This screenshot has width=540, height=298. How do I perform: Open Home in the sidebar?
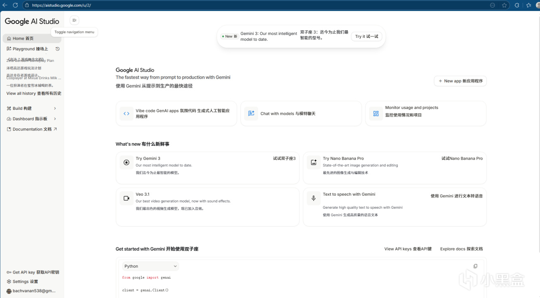32,38
